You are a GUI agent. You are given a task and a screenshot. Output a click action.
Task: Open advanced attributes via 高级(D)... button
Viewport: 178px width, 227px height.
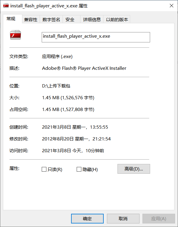pos(134,169)
